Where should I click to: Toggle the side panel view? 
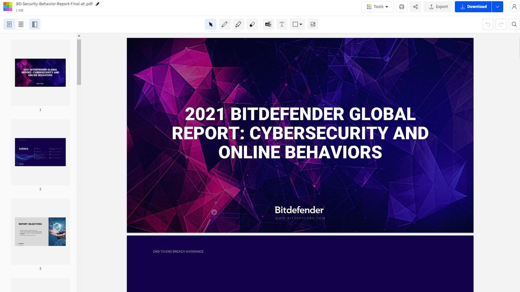tap(34, 24)
